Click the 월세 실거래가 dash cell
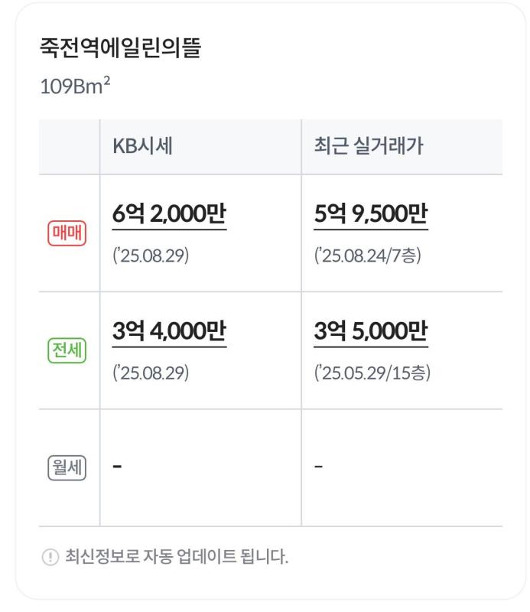Image resolution: width=530 pixels, height=612 pixels. coord(402,467)
